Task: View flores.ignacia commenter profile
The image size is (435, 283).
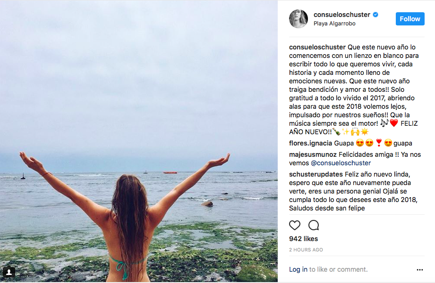Action: 310,143
